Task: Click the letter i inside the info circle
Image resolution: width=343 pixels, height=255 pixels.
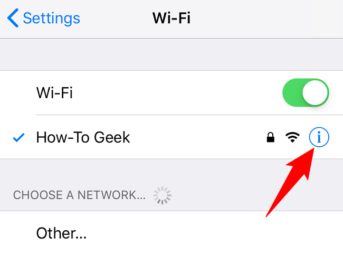Action: [319, 137]
